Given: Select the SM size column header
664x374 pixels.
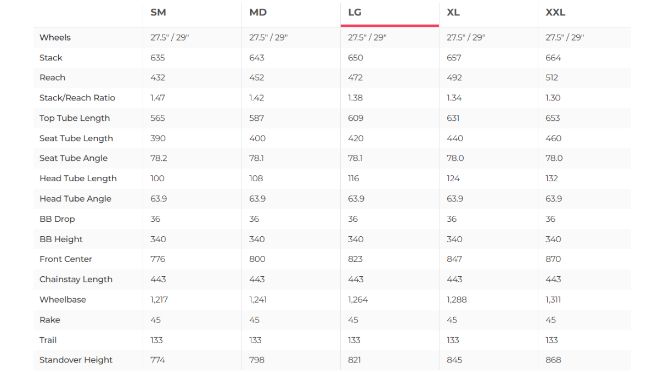Looking at the screenshot, I should coord(158,13).
